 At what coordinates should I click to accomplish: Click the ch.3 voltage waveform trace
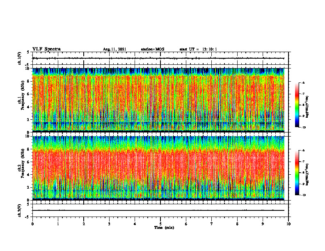158,210
